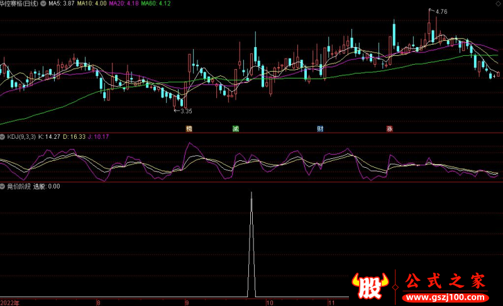Click the MA5: 3.87 label
The height and width of the screenshot is (306, 503).
(x=61, y=4)
